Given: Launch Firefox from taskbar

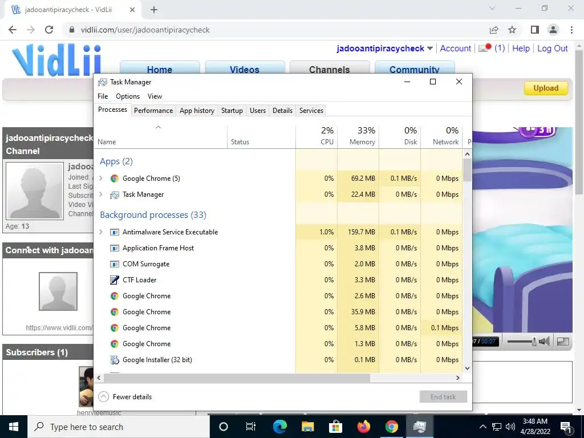Looking at the screenshot, I should click(363, 427).
